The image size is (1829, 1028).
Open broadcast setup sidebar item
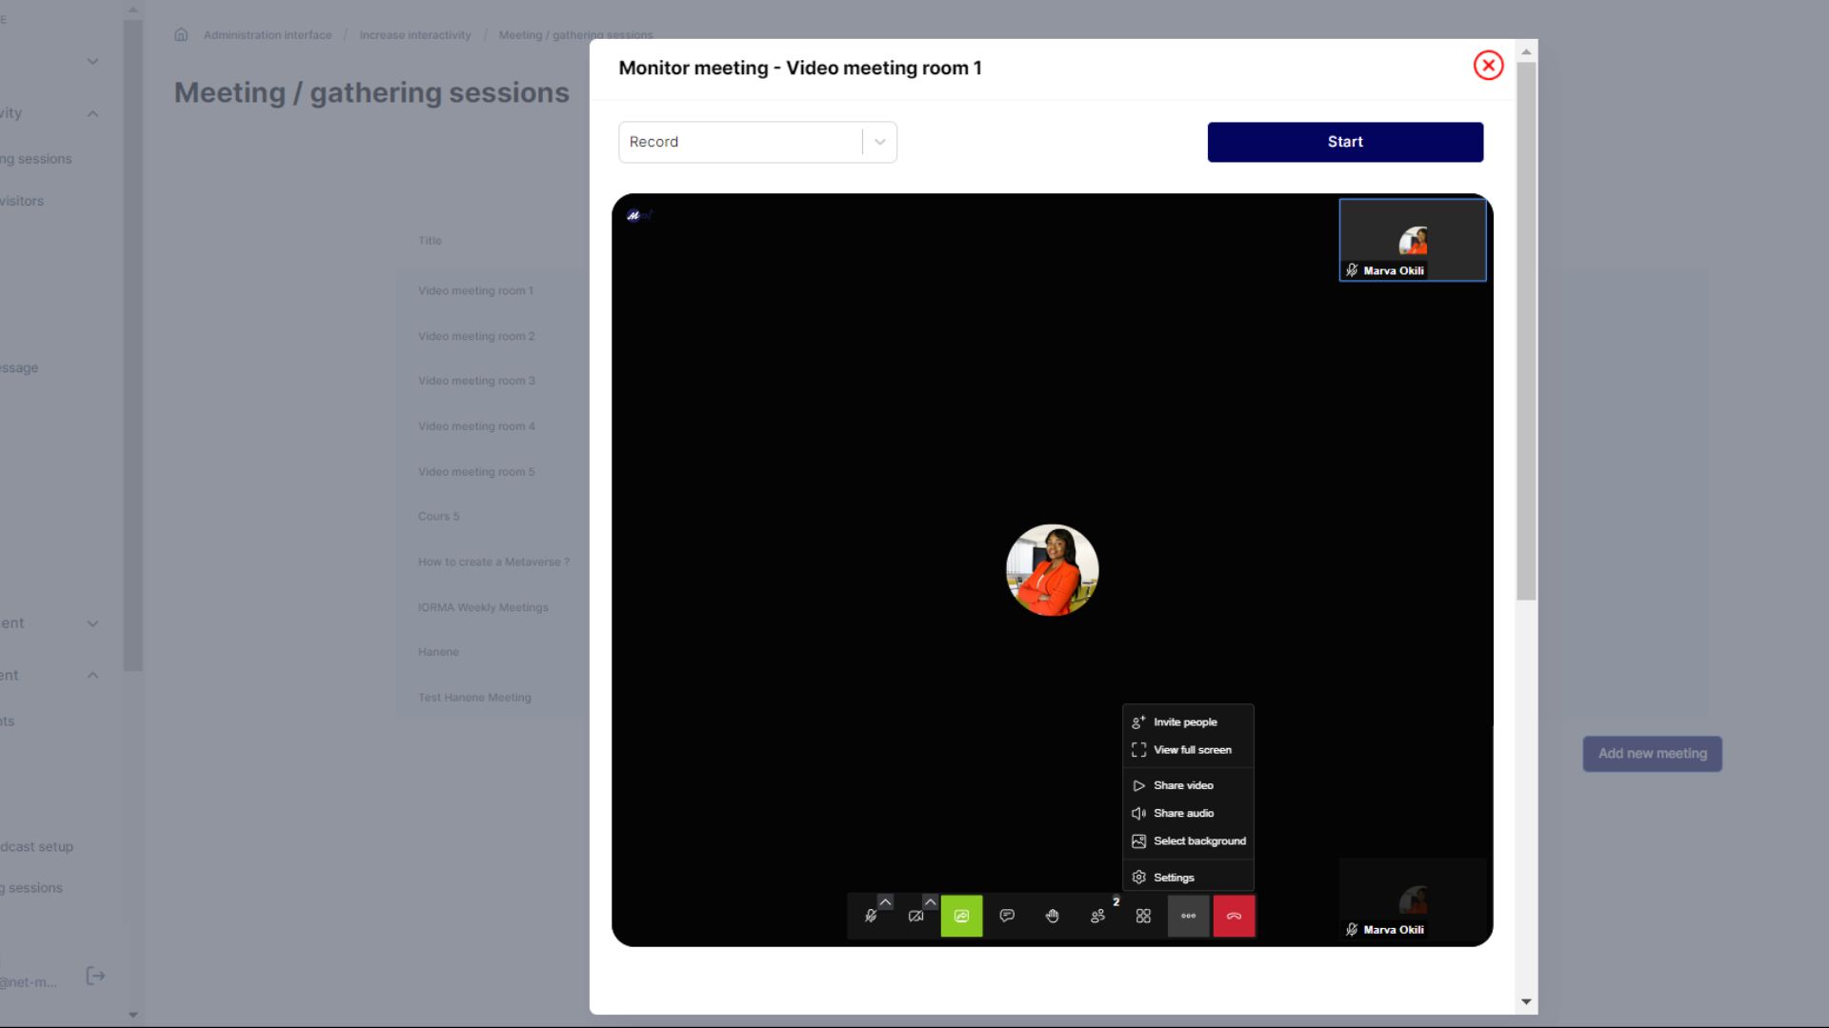click(36, 846)
